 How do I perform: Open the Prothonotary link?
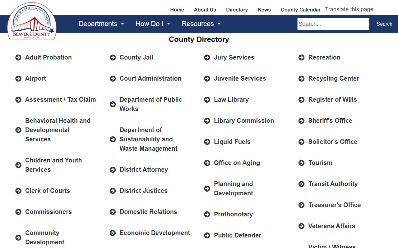pyautogui.click(x=234, y=214)
